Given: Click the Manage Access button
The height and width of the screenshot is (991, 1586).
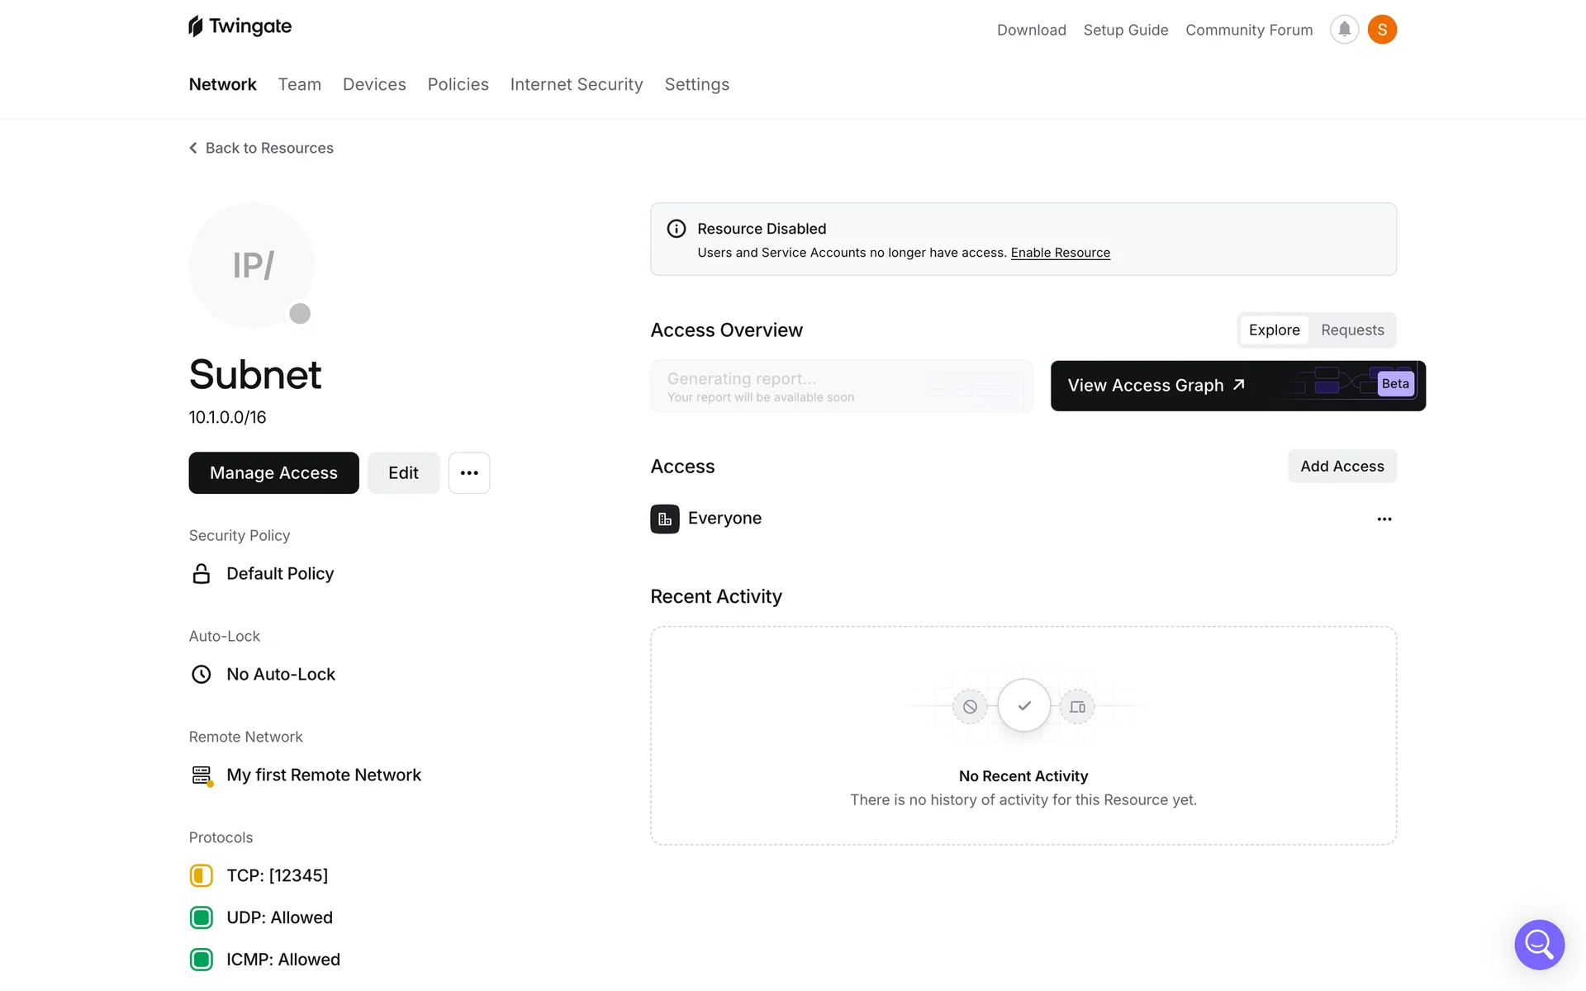Looking at the screenshot, I should (x=273, y=473).
